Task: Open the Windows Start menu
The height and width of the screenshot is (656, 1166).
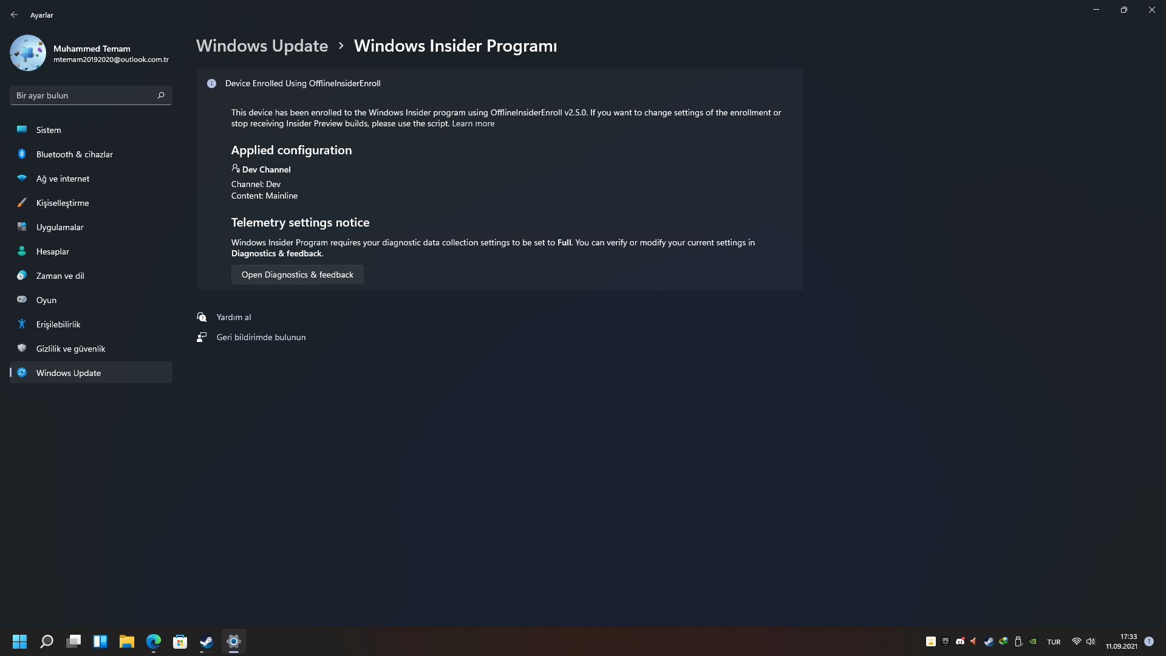Action: tap(20, 641)
